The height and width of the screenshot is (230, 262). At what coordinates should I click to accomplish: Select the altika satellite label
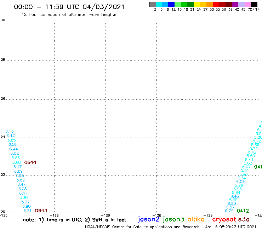(x=196, y=219)
